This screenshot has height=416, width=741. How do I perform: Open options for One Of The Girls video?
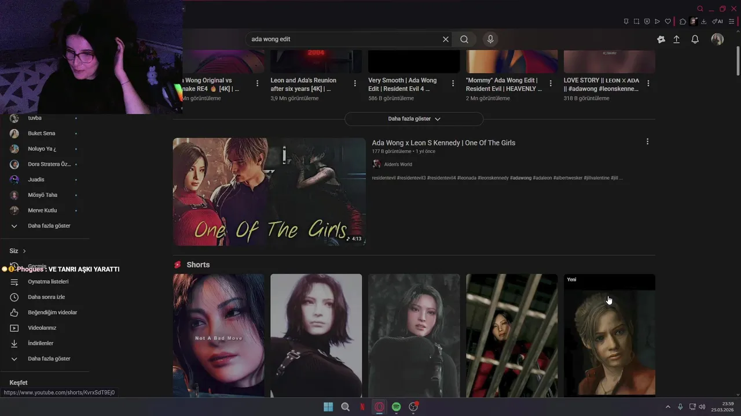[x=647, y=142]
